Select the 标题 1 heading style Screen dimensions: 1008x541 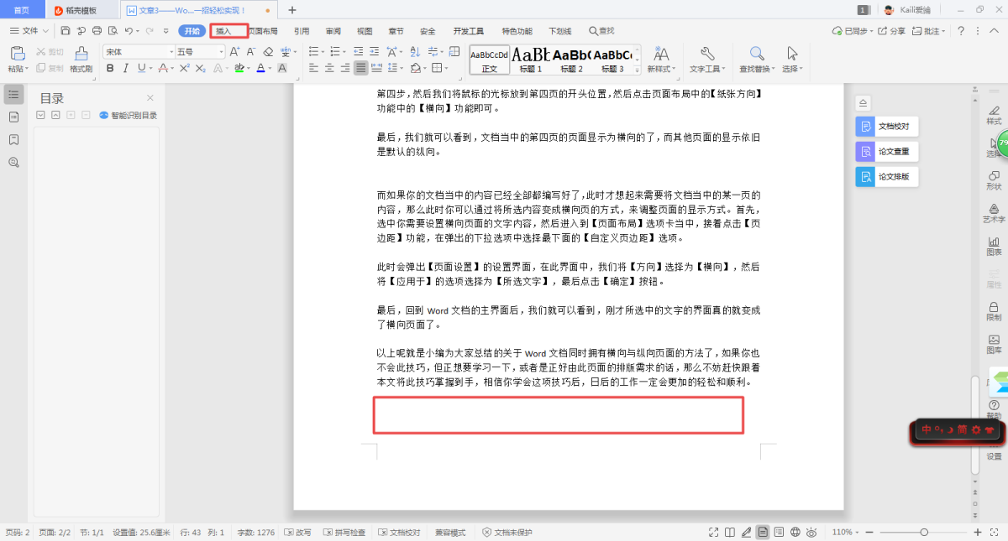[530, 59]
